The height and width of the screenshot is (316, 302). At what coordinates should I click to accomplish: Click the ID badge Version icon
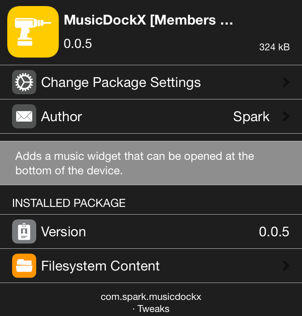[24, 231]
